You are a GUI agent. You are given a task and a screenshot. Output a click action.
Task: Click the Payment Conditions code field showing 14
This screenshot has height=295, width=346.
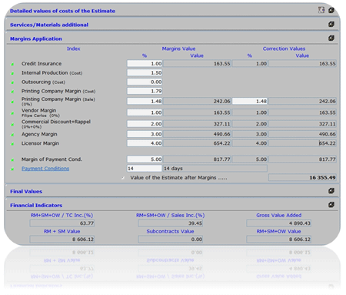pyautogui.click(x=145, y=169)
